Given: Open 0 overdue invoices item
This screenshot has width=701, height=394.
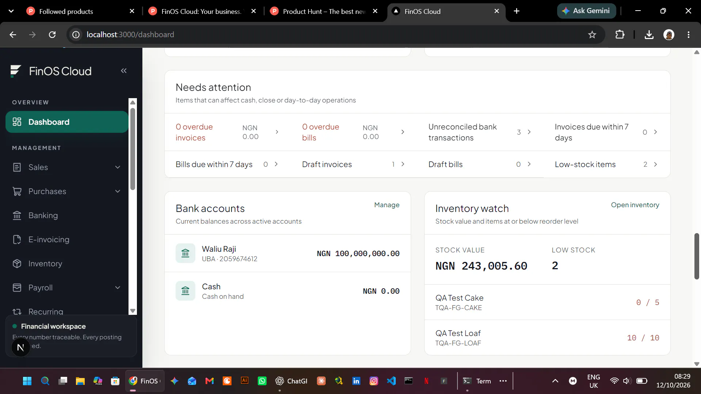Looking at the screenshot, I should point(228,132).
